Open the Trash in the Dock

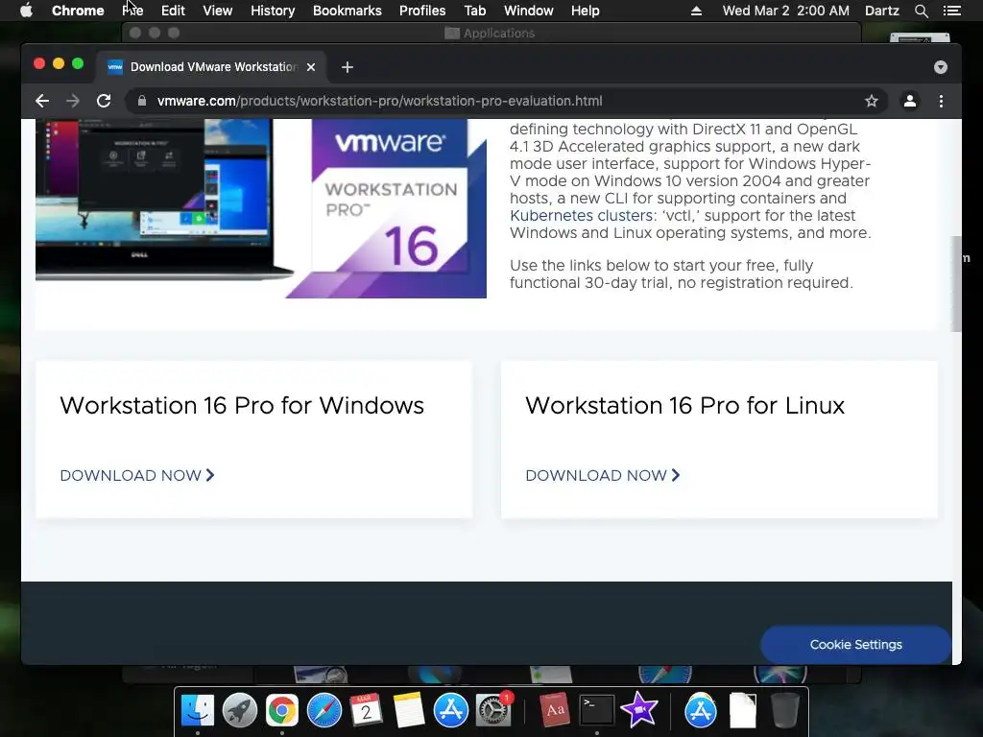pyautogui.click(x=784, y=710)
